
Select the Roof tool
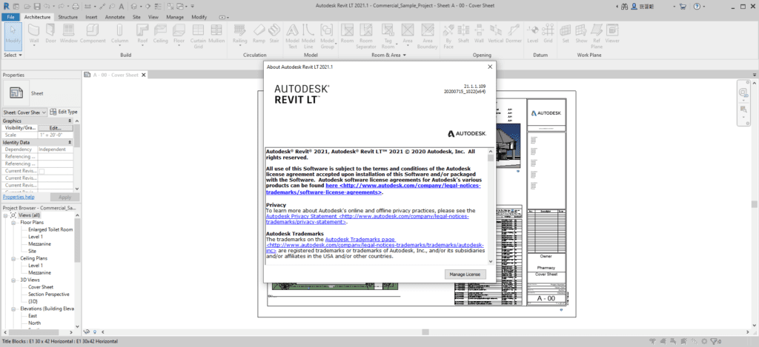click(142, 34)
